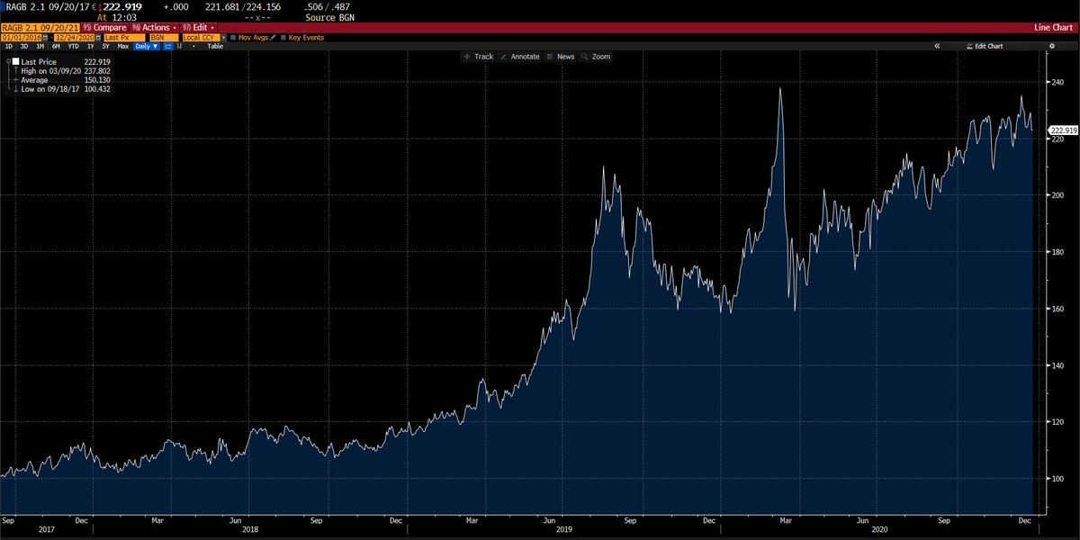Select the 6M range tab
This screenshot has height=540, width=1080.
click(x=56, y=46)
